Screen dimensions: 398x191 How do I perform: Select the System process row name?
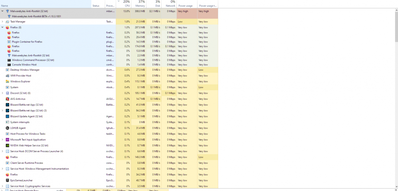14,87
